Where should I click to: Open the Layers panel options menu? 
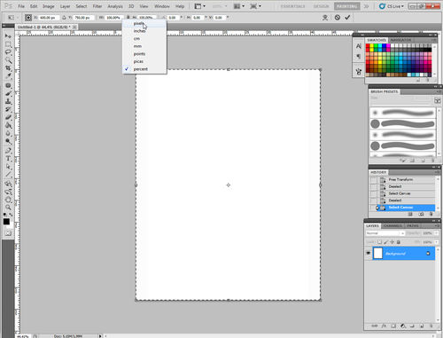point(436,225)
